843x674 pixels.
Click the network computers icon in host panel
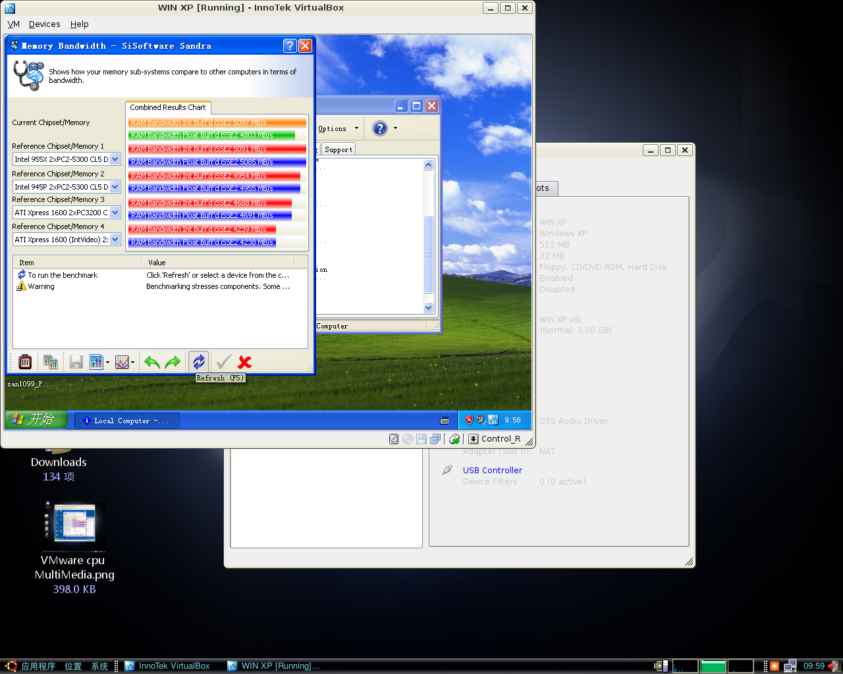[790, 666]
